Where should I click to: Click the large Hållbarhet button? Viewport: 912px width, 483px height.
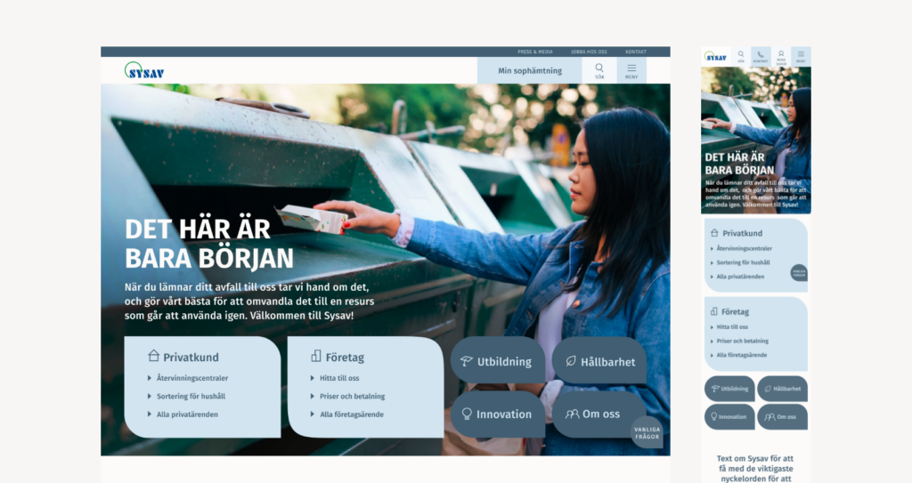coord(599,359)
